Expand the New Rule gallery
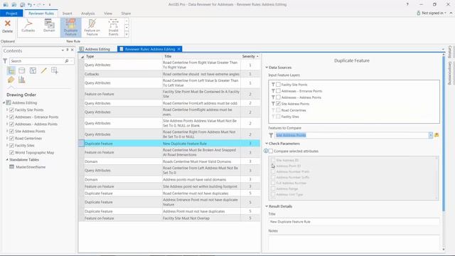 127,34
